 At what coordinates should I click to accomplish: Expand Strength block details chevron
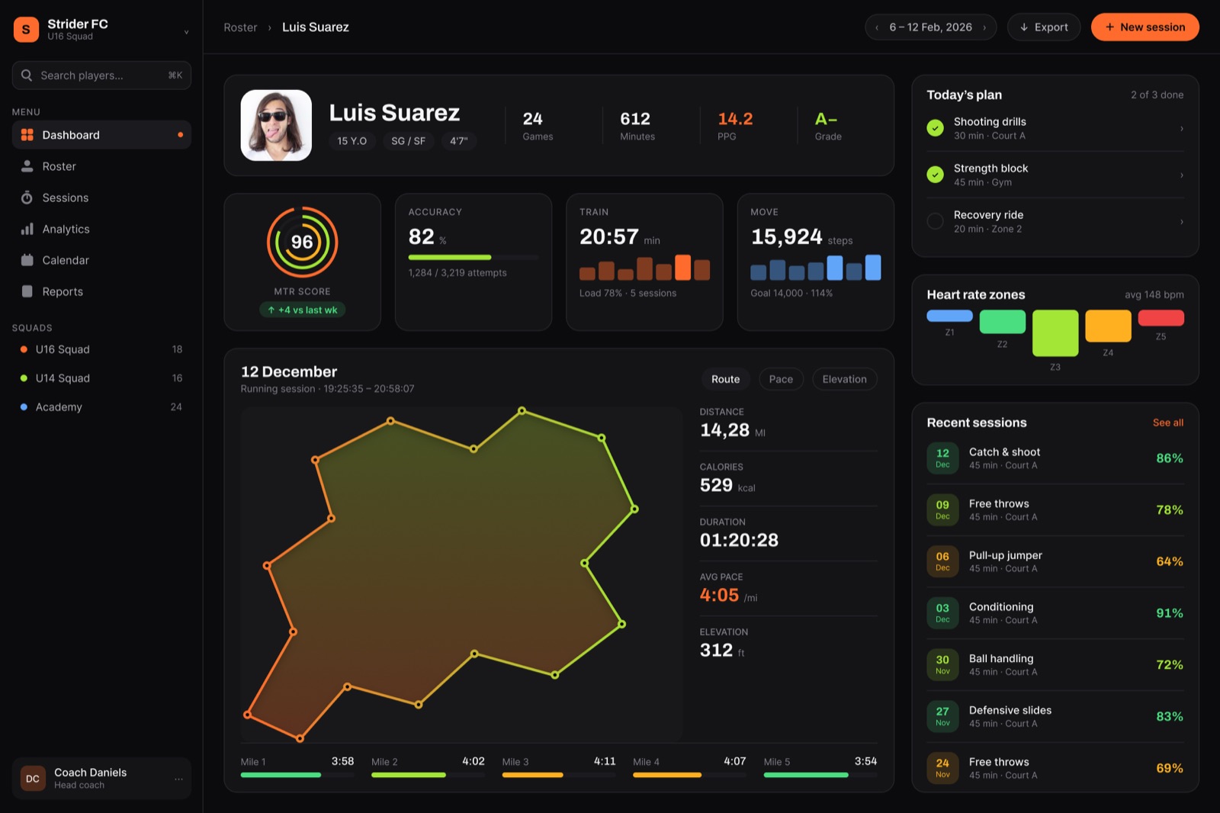pyautogui.click(x=1182, y=175)
